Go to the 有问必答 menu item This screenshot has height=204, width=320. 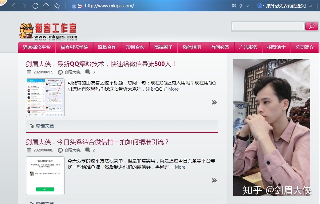click(220, 47)
